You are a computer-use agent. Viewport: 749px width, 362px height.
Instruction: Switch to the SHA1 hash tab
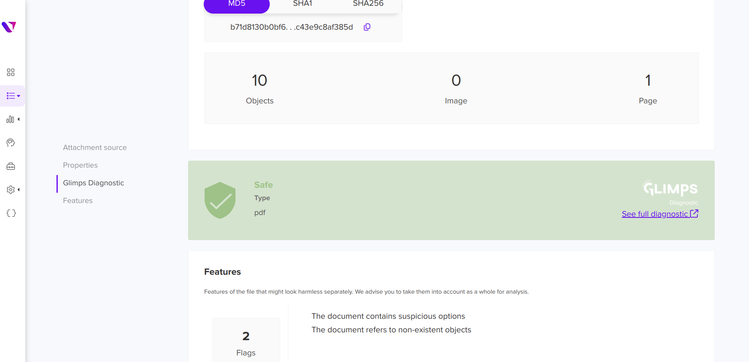302,4
